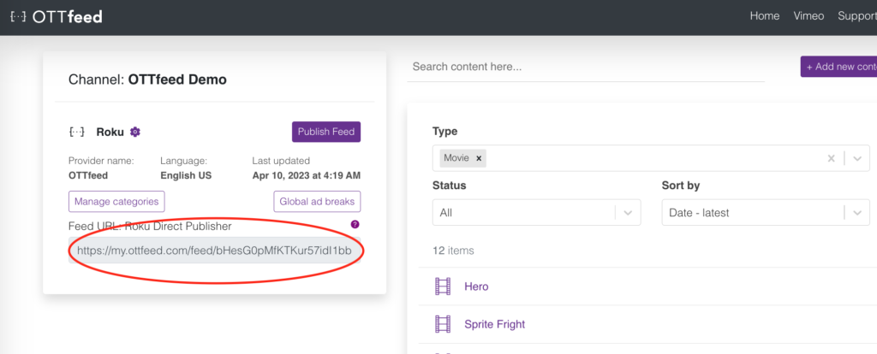
Task: Click the OTTfeed logo
Action: 56,17
